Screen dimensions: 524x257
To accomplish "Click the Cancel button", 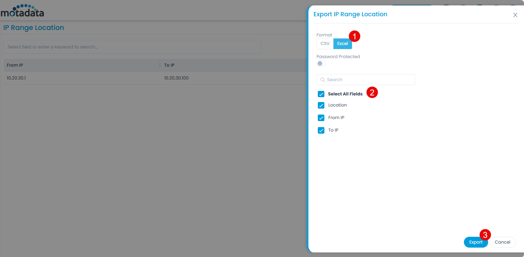I will [x=502, y=242].
